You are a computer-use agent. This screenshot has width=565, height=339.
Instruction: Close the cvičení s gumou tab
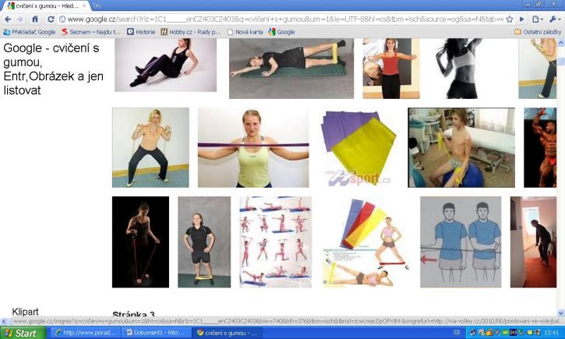(84, 5)
